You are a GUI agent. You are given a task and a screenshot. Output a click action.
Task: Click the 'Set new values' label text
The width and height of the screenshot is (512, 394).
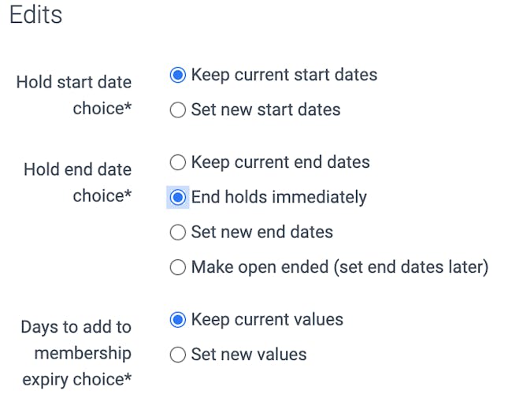248,355
